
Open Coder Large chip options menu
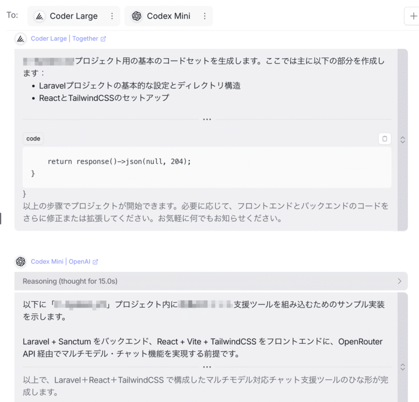112,16
